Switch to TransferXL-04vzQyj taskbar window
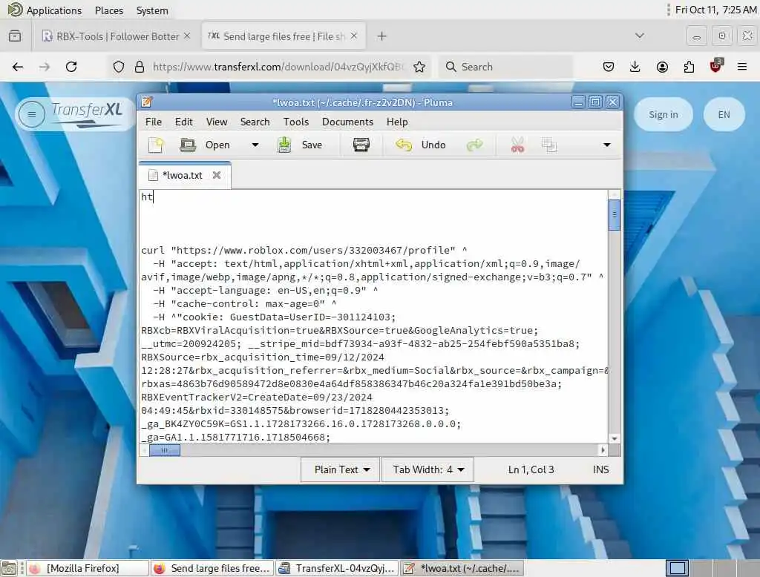760x577 pixels. coord(338,568)
